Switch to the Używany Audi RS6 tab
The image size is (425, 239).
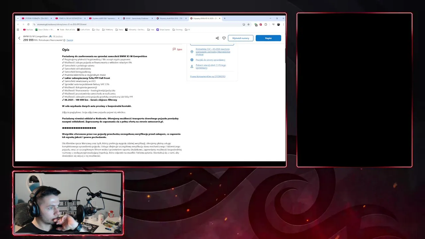coord(171,18)
